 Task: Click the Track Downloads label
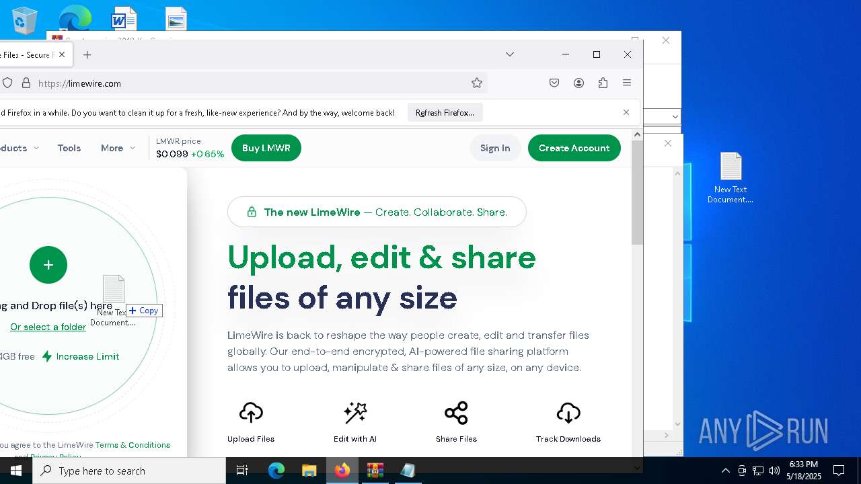[568, 439]
